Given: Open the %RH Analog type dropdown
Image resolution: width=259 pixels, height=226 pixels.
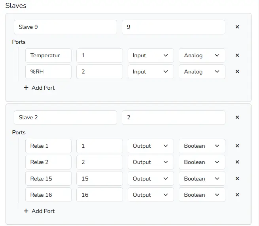Looking at the screenshot, I should [x=202, y=72].
